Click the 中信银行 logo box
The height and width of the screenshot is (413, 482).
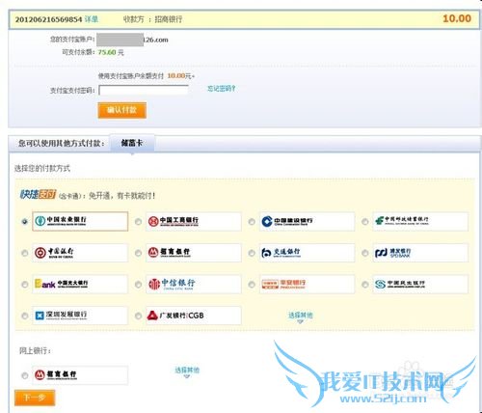point(194,284)
